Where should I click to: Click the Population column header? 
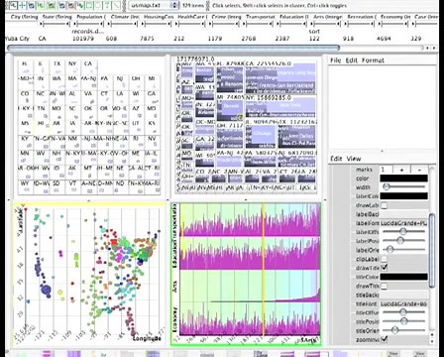pos(91,17)
